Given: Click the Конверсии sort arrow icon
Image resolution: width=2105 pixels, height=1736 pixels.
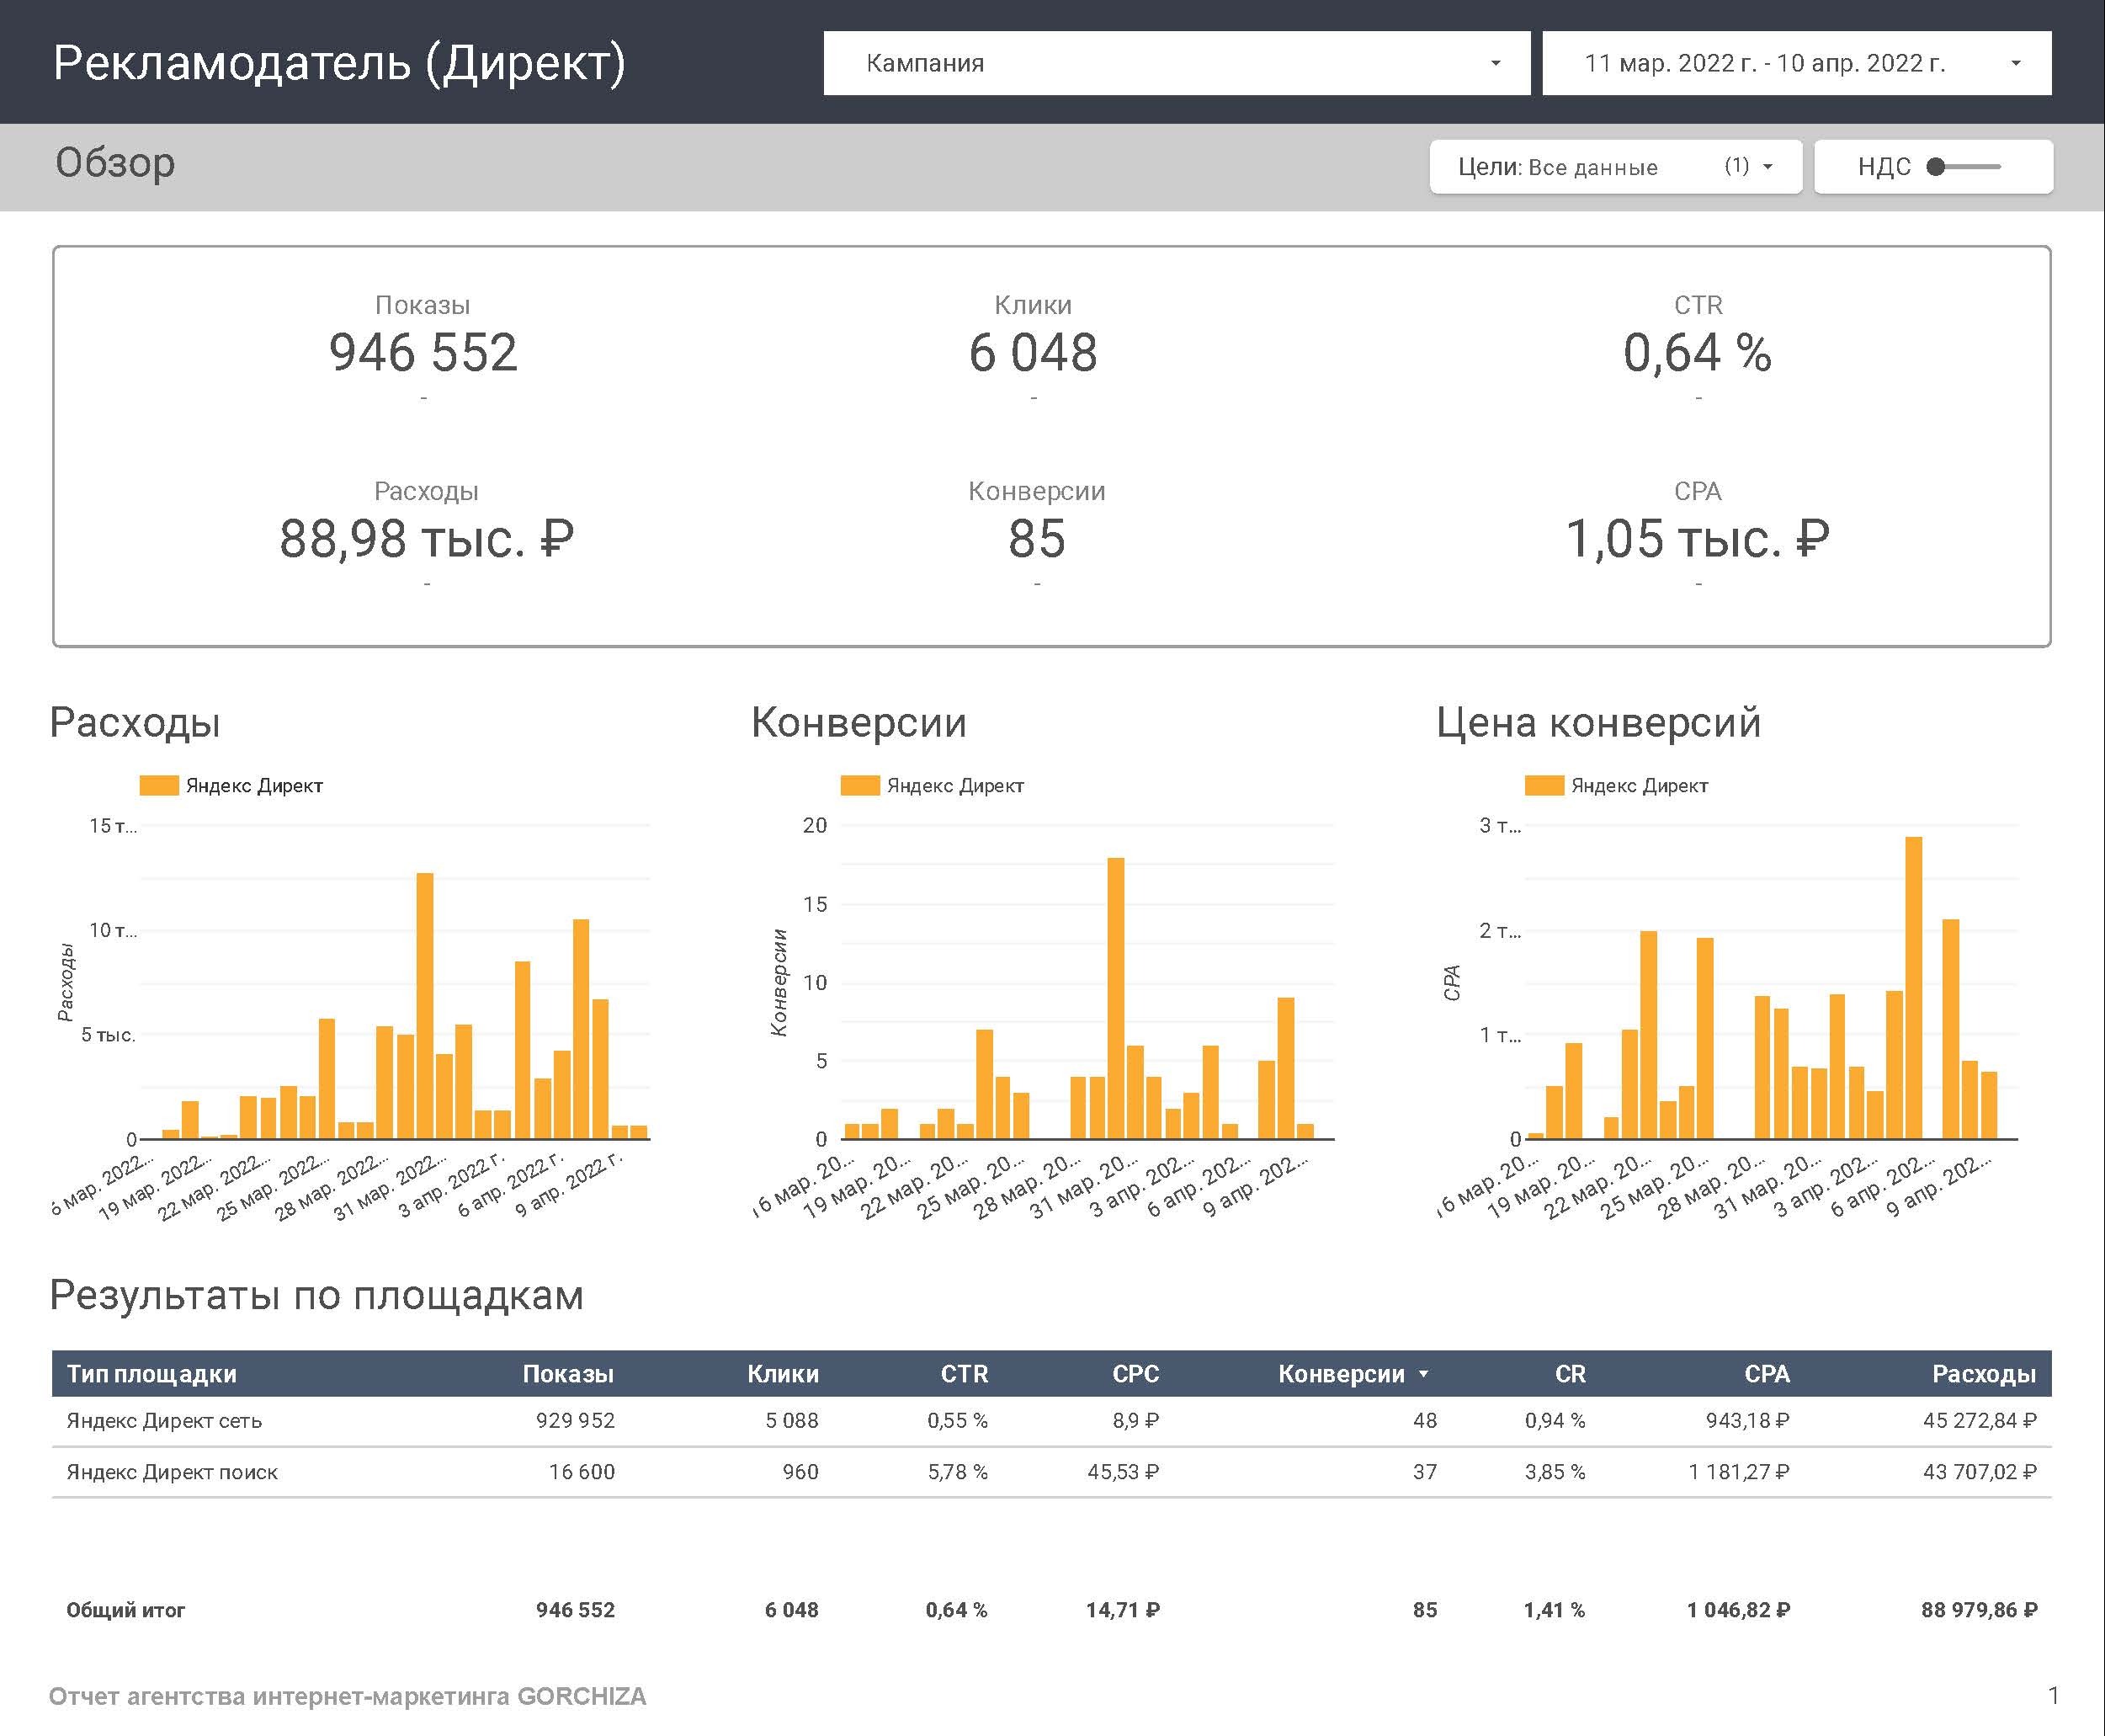Looking at the screenshot, I should click(1423, 1374).
